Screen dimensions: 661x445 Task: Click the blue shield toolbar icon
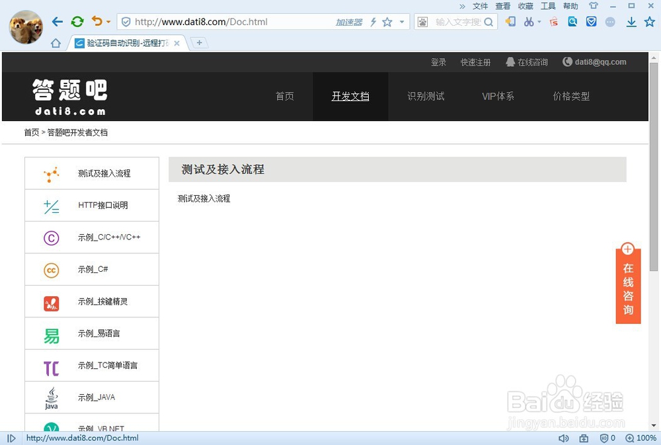click(x=592, y=22)
